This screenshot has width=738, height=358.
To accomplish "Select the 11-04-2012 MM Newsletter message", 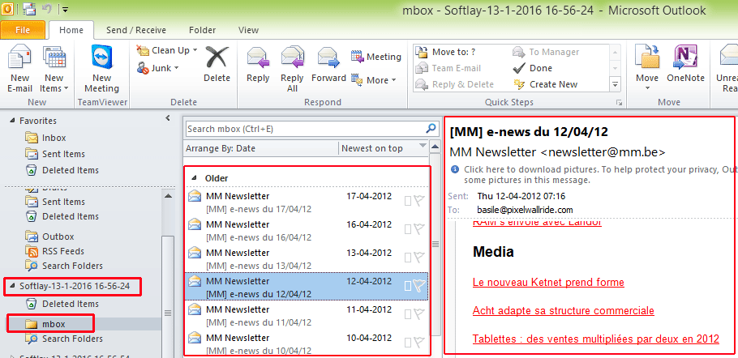I will point(307,316).
